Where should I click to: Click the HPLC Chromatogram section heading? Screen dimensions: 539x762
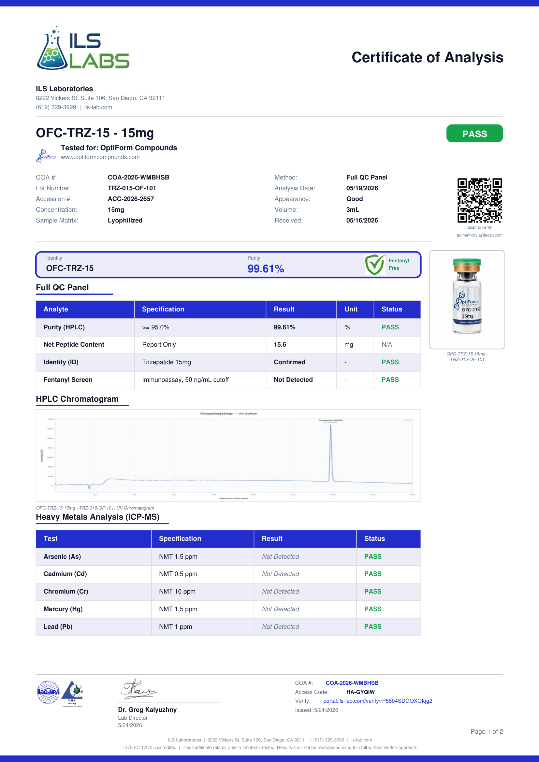pos(77,399)
